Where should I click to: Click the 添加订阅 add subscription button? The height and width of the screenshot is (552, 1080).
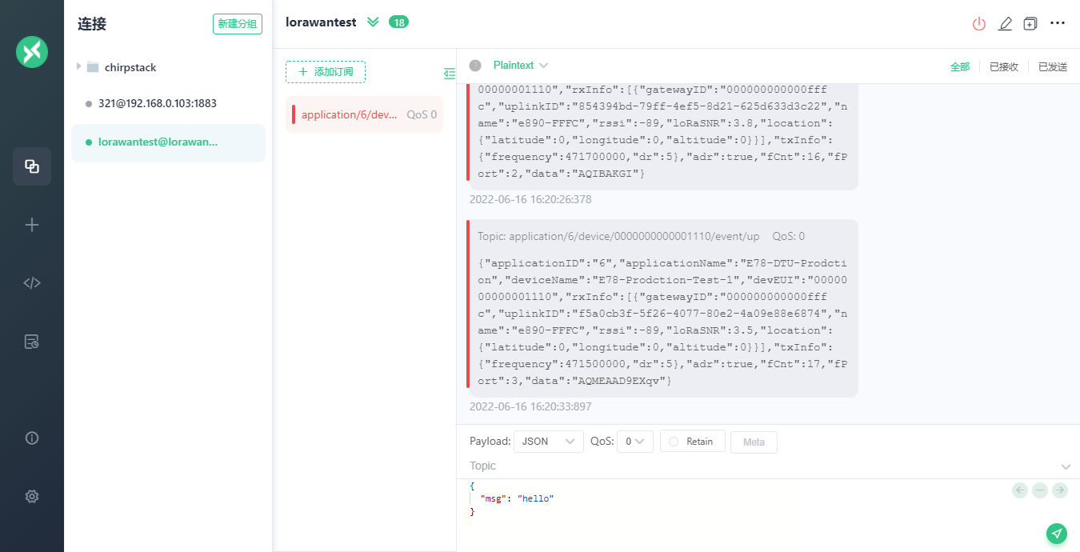[326, 72]
